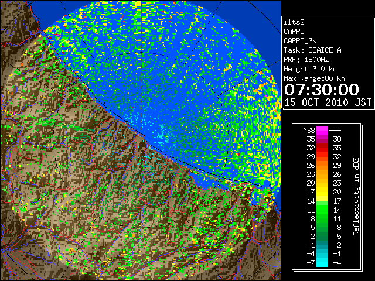Pick the cyan -7 dBZ legend swatch

tap(322, 262)
